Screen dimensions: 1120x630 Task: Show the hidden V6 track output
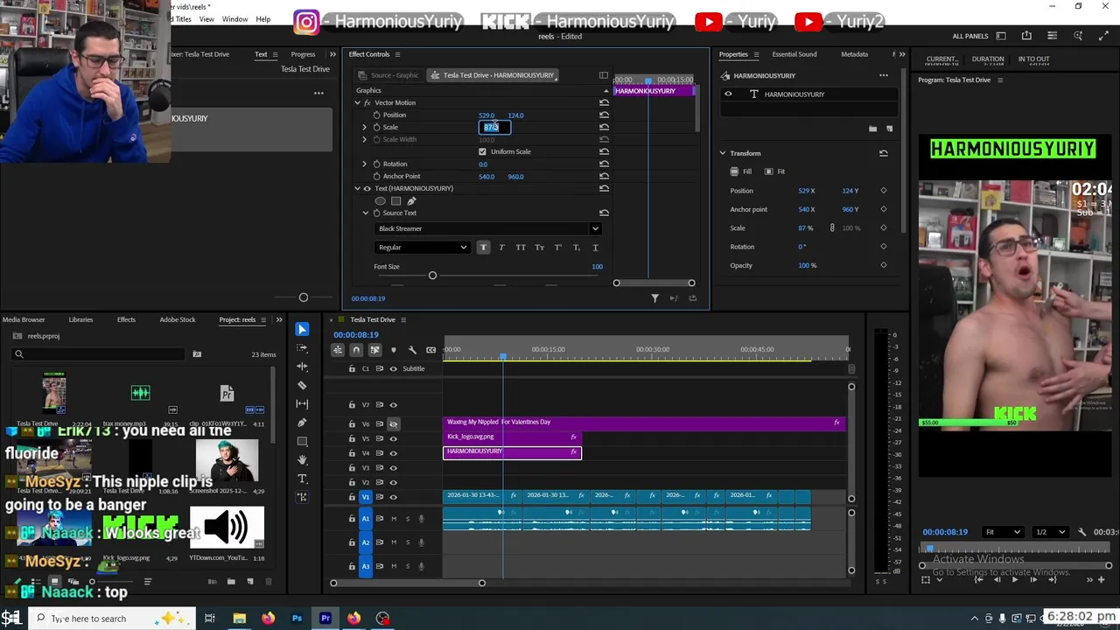click(393, 423)
